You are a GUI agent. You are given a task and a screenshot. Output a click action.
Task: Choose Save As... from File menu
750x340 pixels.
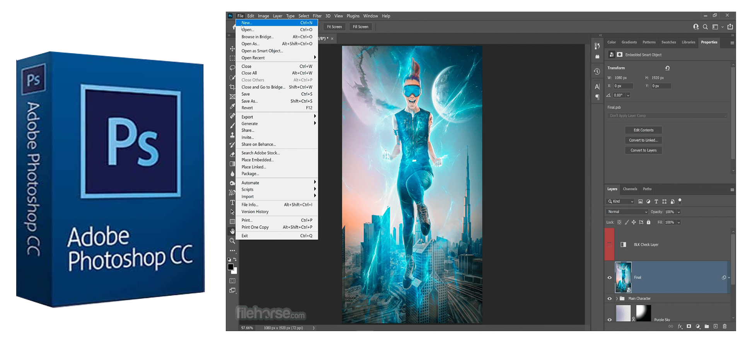click(277, 101)
